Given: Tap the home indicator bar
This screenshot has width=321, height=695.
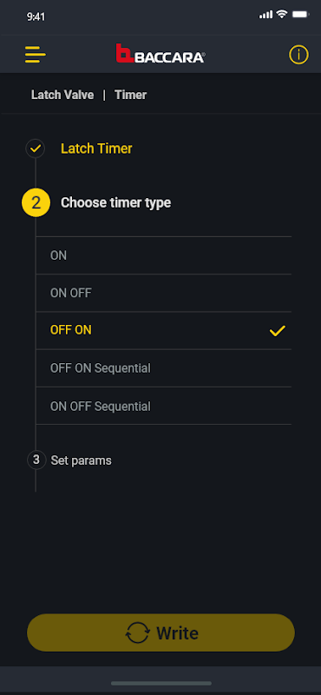Looking at the screenshot, I should (161, 684).
